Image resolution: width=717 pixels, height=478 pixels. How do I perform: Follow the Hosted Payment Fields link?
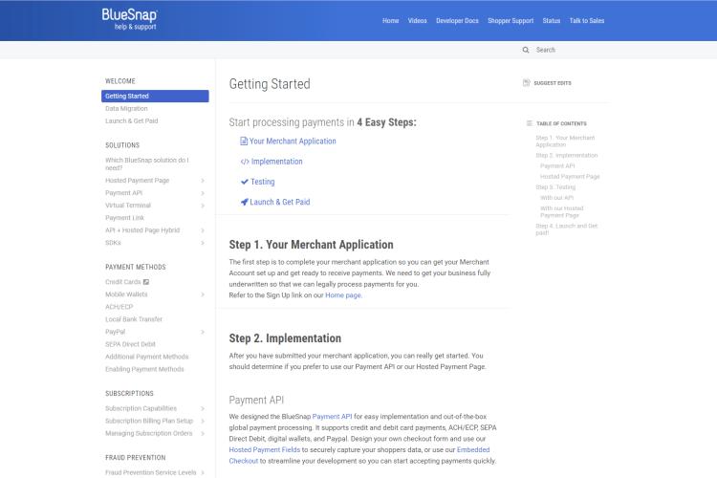264,450
